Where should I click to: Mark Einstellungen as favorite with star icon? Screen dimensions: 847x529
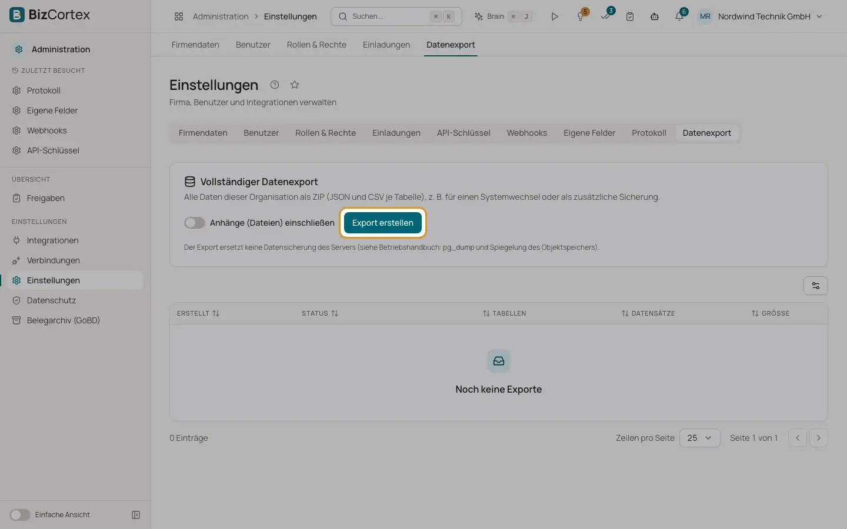coord(295,85)
